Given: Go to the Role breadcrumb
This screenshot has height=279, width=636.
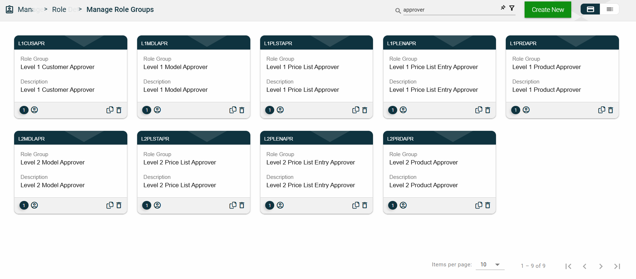Looking at the screenshot, I should pyautogui.click(x=59, y=9).
